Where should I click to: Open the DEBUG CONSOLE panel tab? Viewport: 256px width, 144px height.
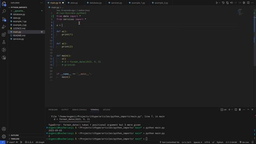79,110
